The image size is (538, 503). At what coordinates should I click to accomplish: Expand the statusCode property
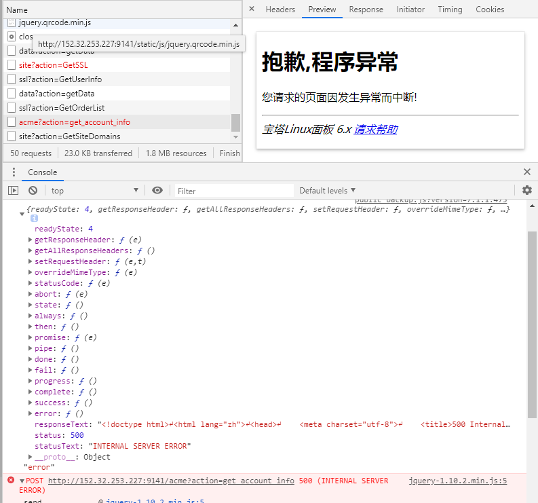click(31, 283)
